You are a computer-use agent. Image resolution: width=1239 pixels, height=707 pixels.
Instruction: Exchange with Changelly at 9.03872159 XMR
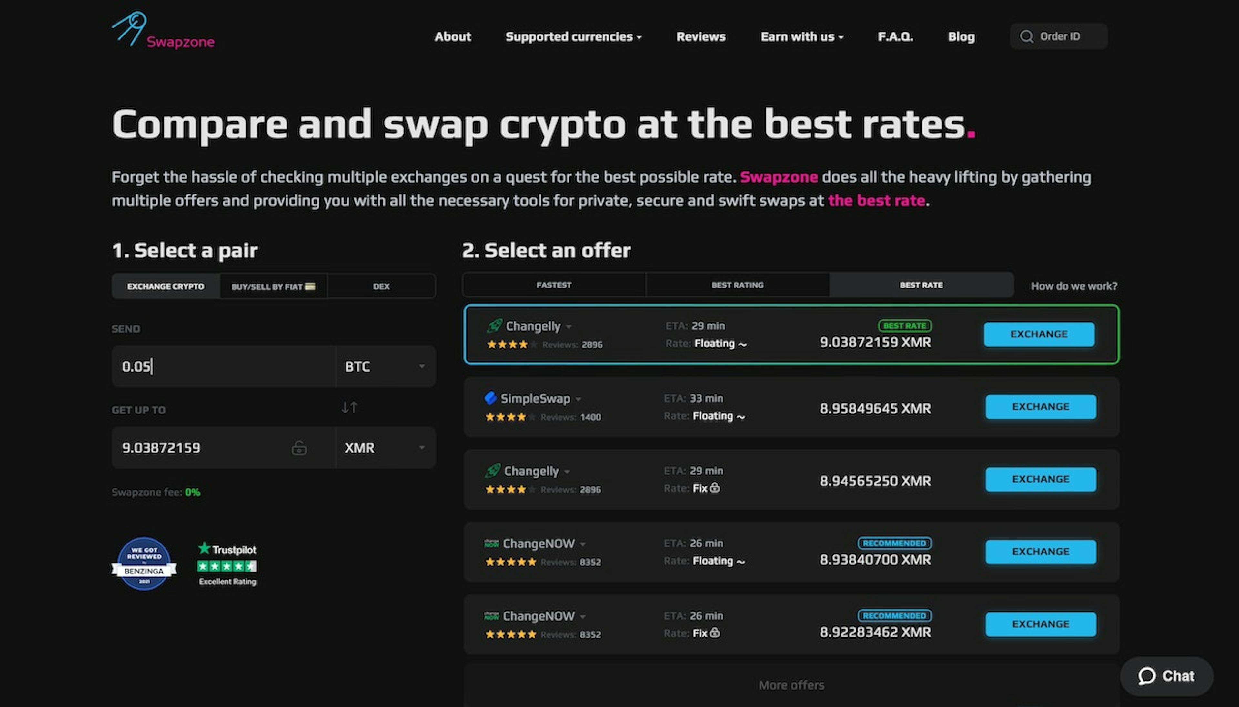click(1039, 334)
